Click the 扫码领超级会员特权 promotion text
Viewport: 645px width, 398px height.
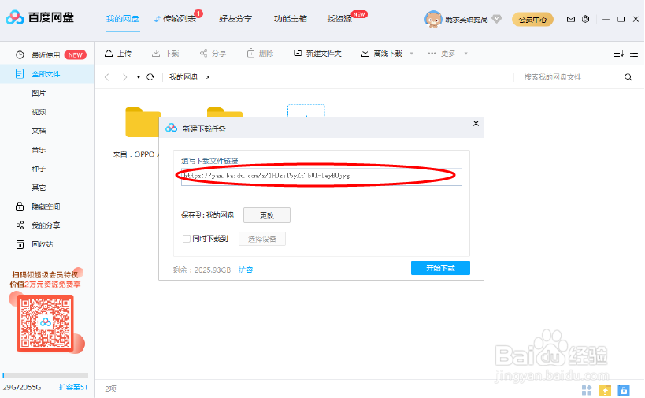45,274
